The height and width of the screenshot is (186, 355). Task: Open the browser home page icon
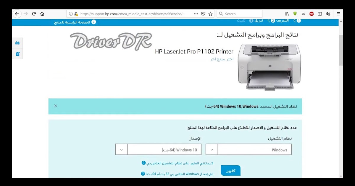pos(42,14)
